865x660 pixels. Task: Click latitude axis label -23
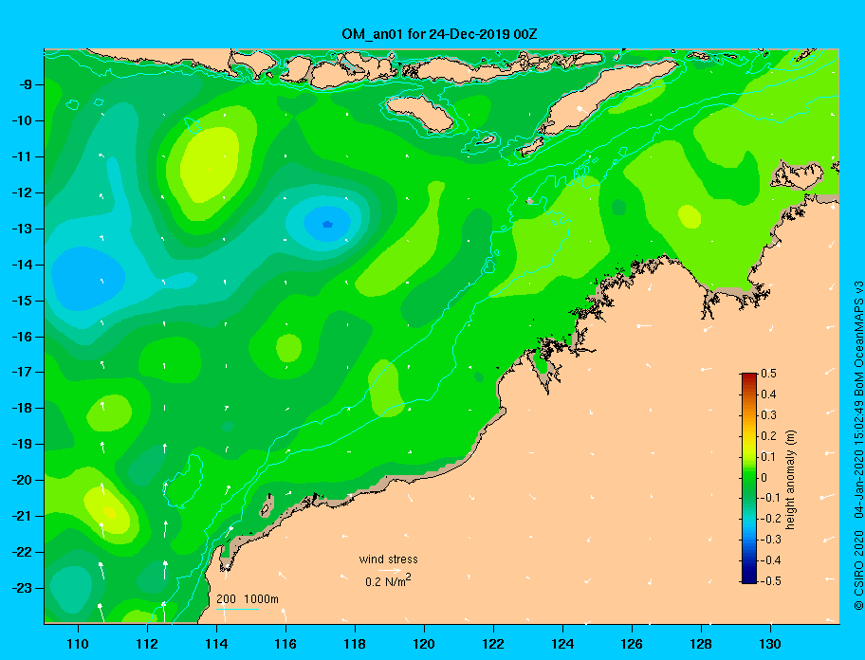click(22, 588)
